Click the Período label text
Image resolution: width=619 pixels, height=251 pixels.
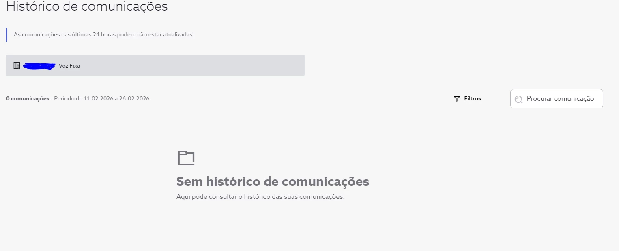[x=64, y=99]
